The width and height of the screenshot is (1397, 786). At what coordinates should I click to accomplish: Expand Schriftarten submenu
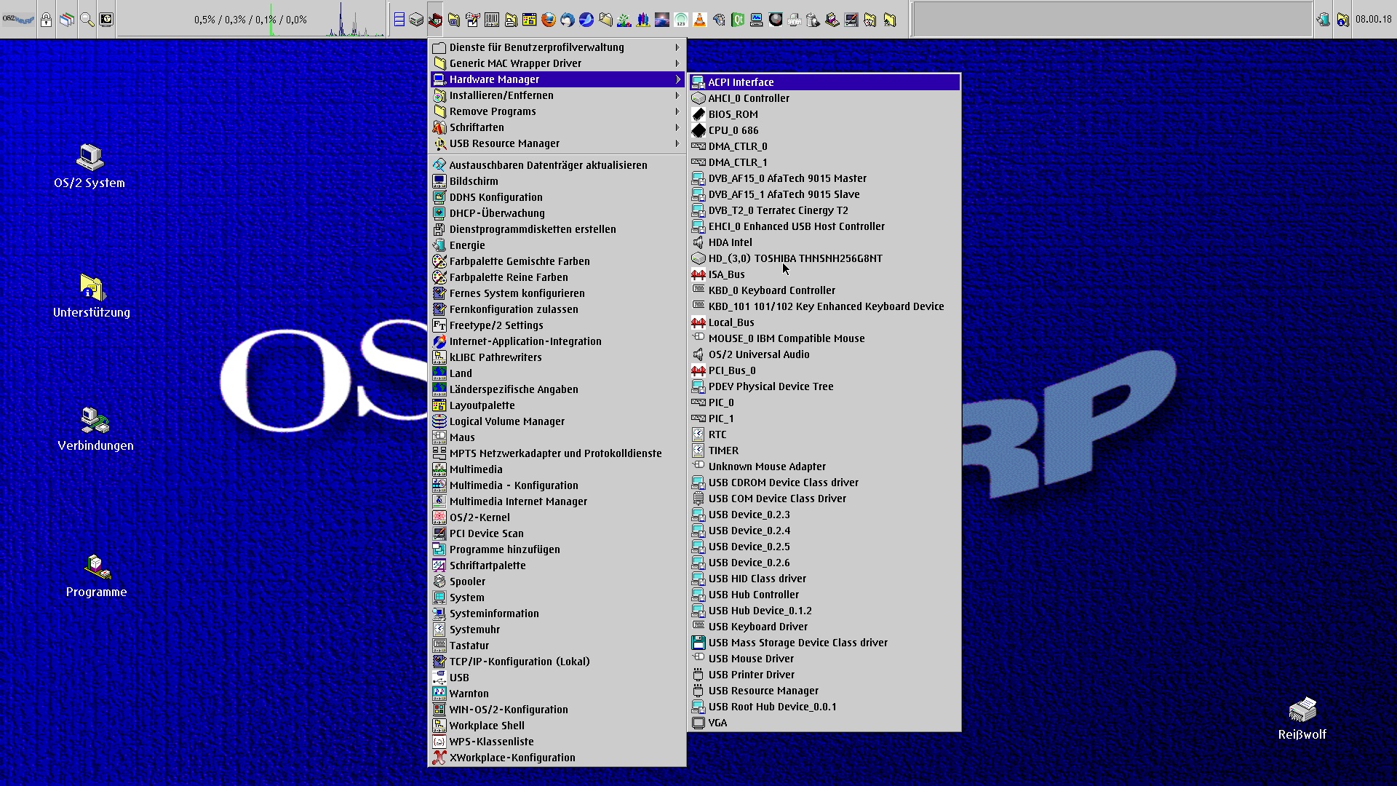(x=557, y=127)
